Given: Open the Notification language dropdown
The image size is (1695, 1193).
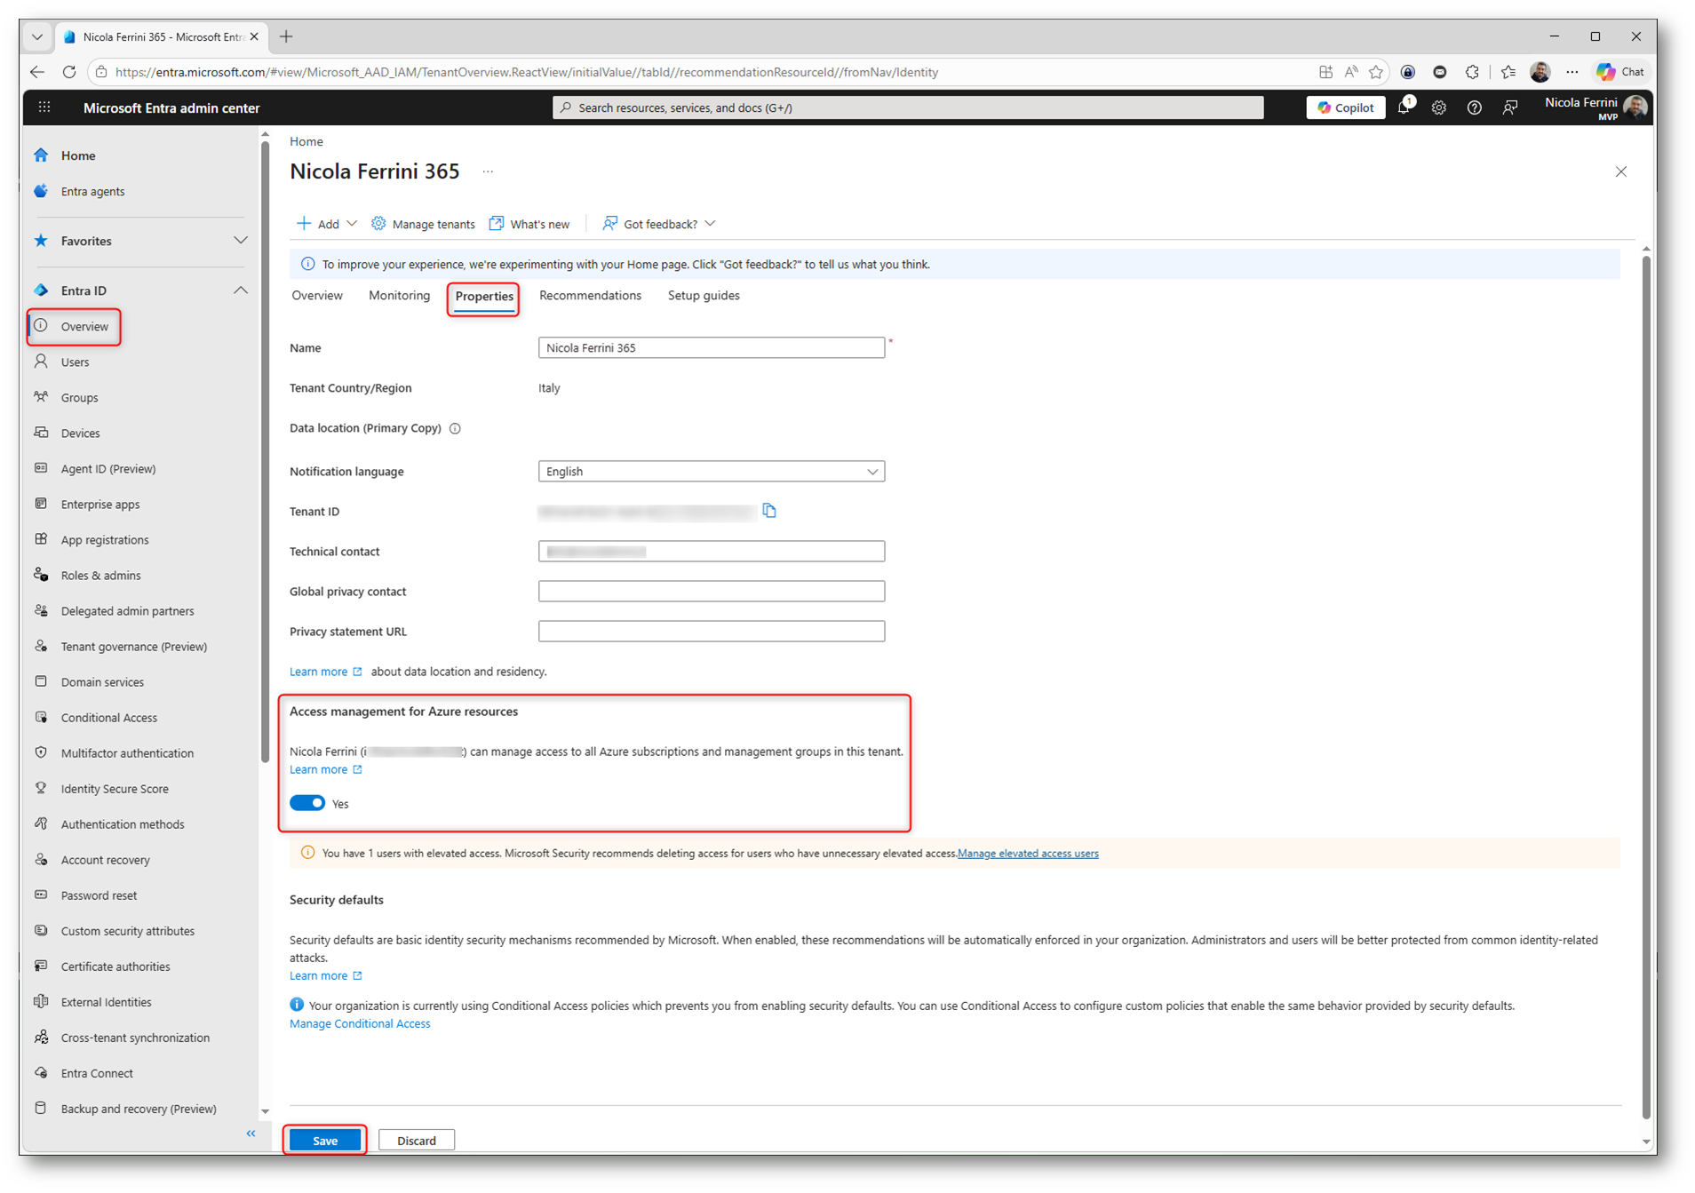Looking at the screenshot, I should click(x=711, y=472).
